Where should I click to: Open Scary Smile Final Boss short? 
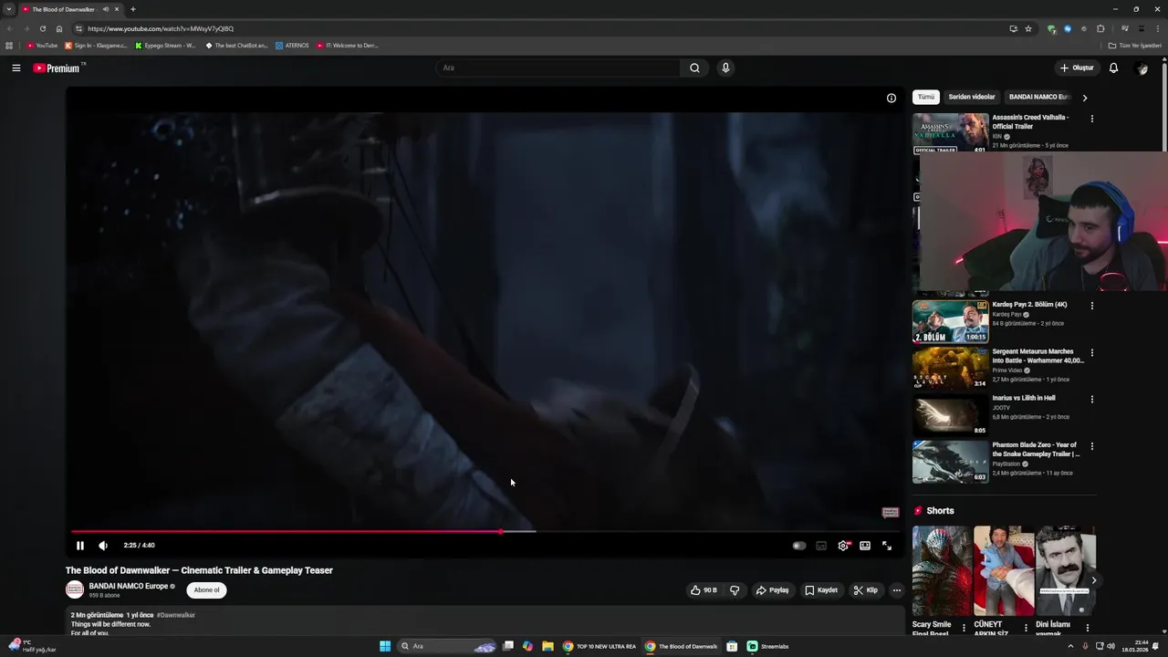(x=942, y=570)
